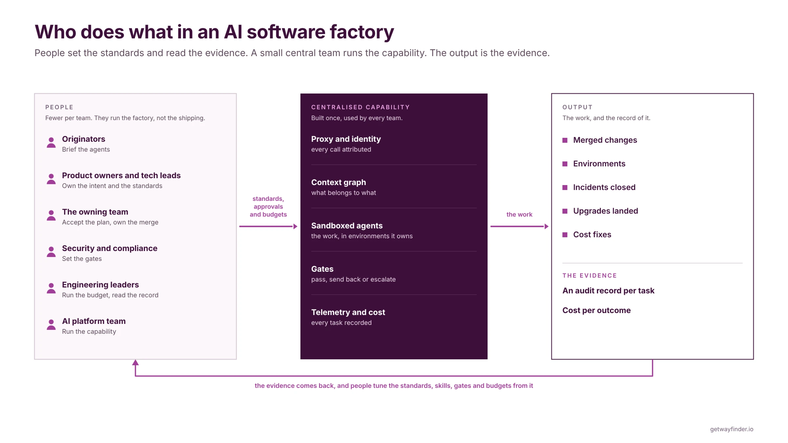This screenshot has height=443, width=788.
Task: Select 'Security and compliance' heading
Action: tap(110, 248)
